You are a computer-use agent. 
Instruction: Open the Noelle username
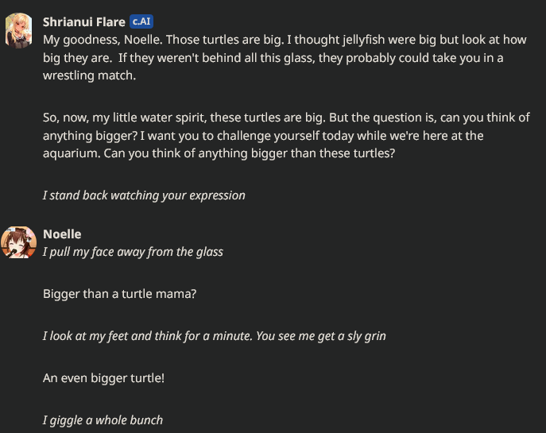point(62,234)
